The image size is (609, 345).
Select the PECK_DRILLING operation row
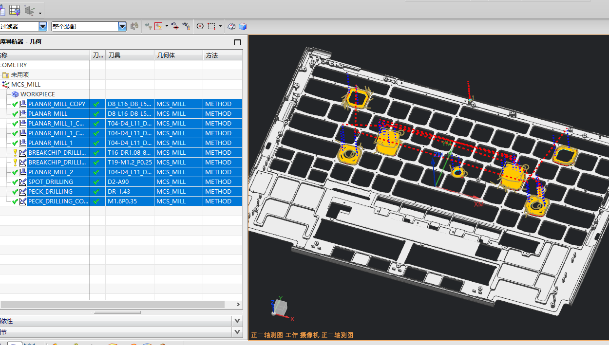pyautogui.click(x=51, y=192)
